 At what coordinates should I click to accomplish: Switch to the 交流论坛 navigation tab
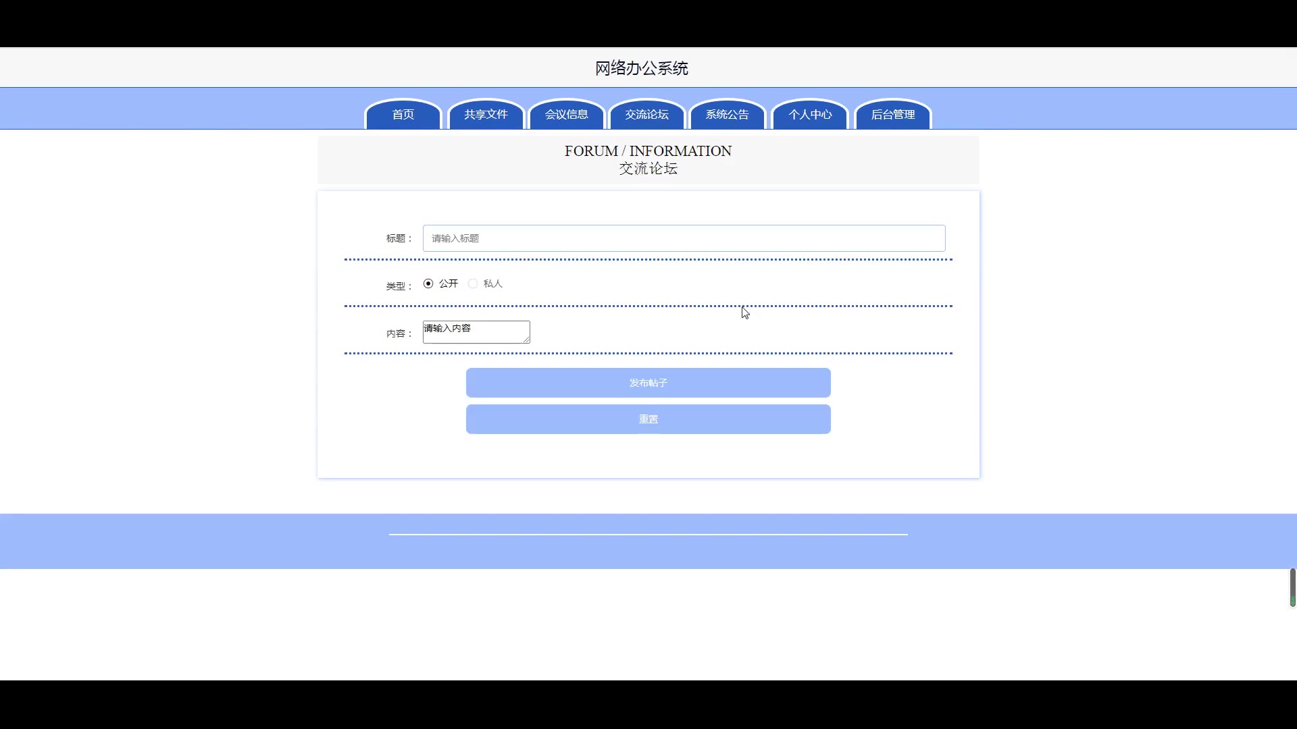coord(646,115)
